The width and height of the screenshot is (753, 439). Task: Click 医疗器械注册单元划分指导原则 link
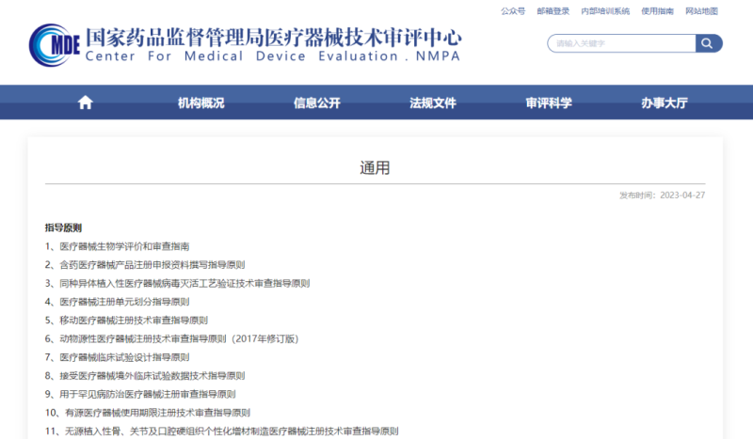[124, 302]
